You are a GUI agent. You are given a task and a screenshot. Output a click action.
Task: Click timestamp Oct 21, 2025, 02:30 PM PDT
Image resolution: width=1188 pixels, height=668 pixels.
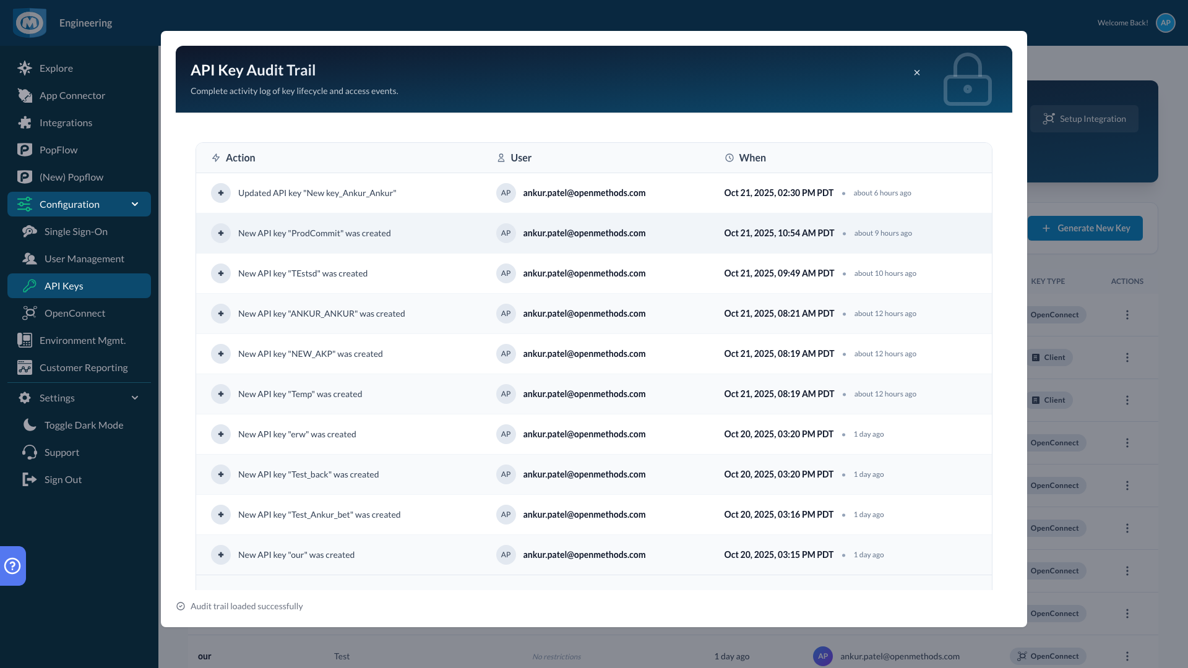[778, 193]
